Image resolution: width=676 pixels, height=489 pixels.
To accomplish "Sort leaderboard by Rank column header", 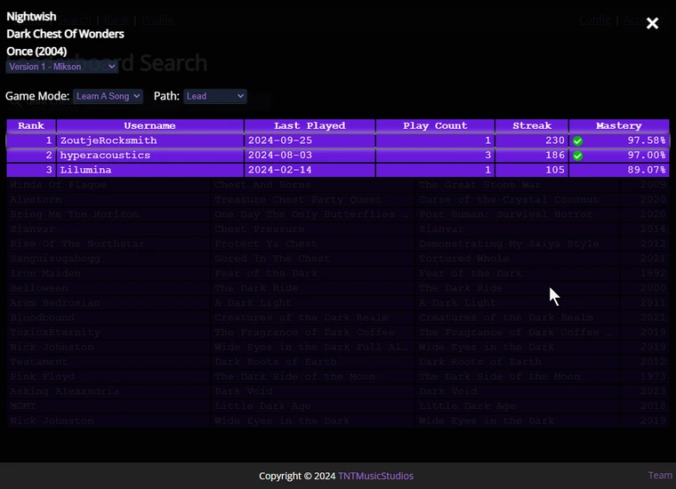I will tap(31, 125).
